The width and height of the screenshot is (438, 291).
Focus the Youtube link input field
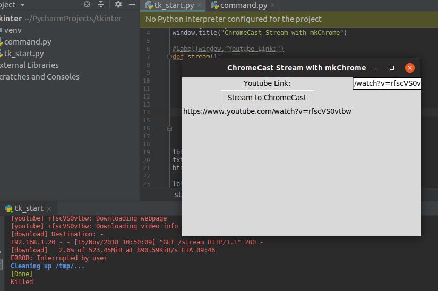coord(387,83)
